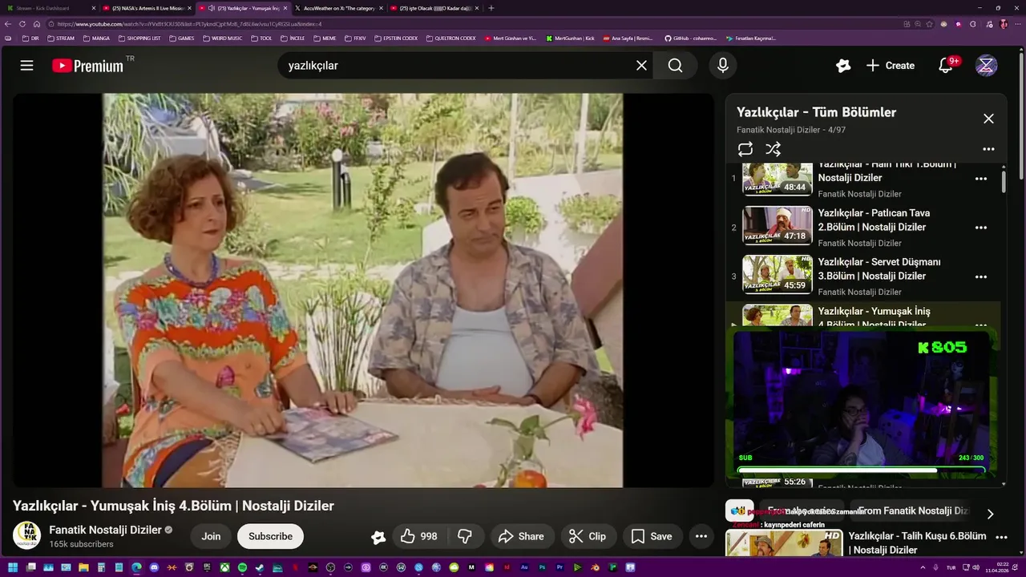The width and height of the screenshot is (1026, 577).
Task: Go back with browser back arrow
Action: click(10, 24)
